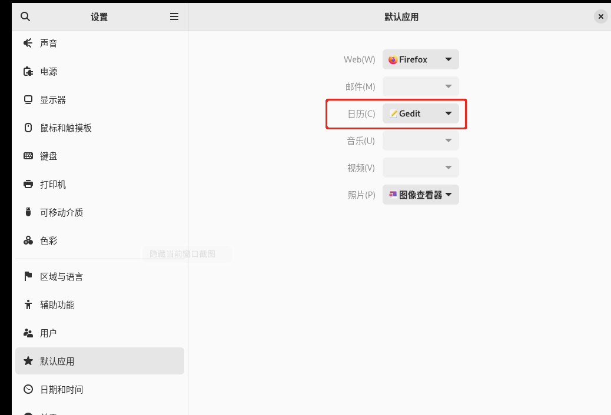Image resolution: width=611 pixels, height=415 pixels.
Task: Open the Web(W) Firefox dropdown
Action: point(420,59)
